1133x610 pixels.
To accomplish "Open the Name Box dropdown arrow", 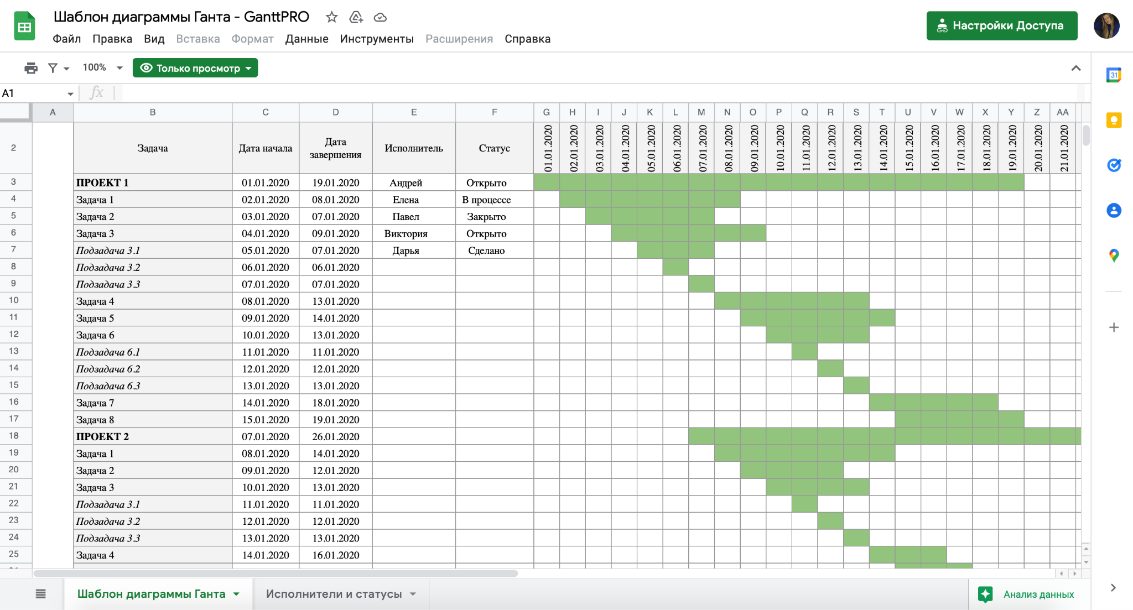I will pyautogui.click(x=70, y=93).
